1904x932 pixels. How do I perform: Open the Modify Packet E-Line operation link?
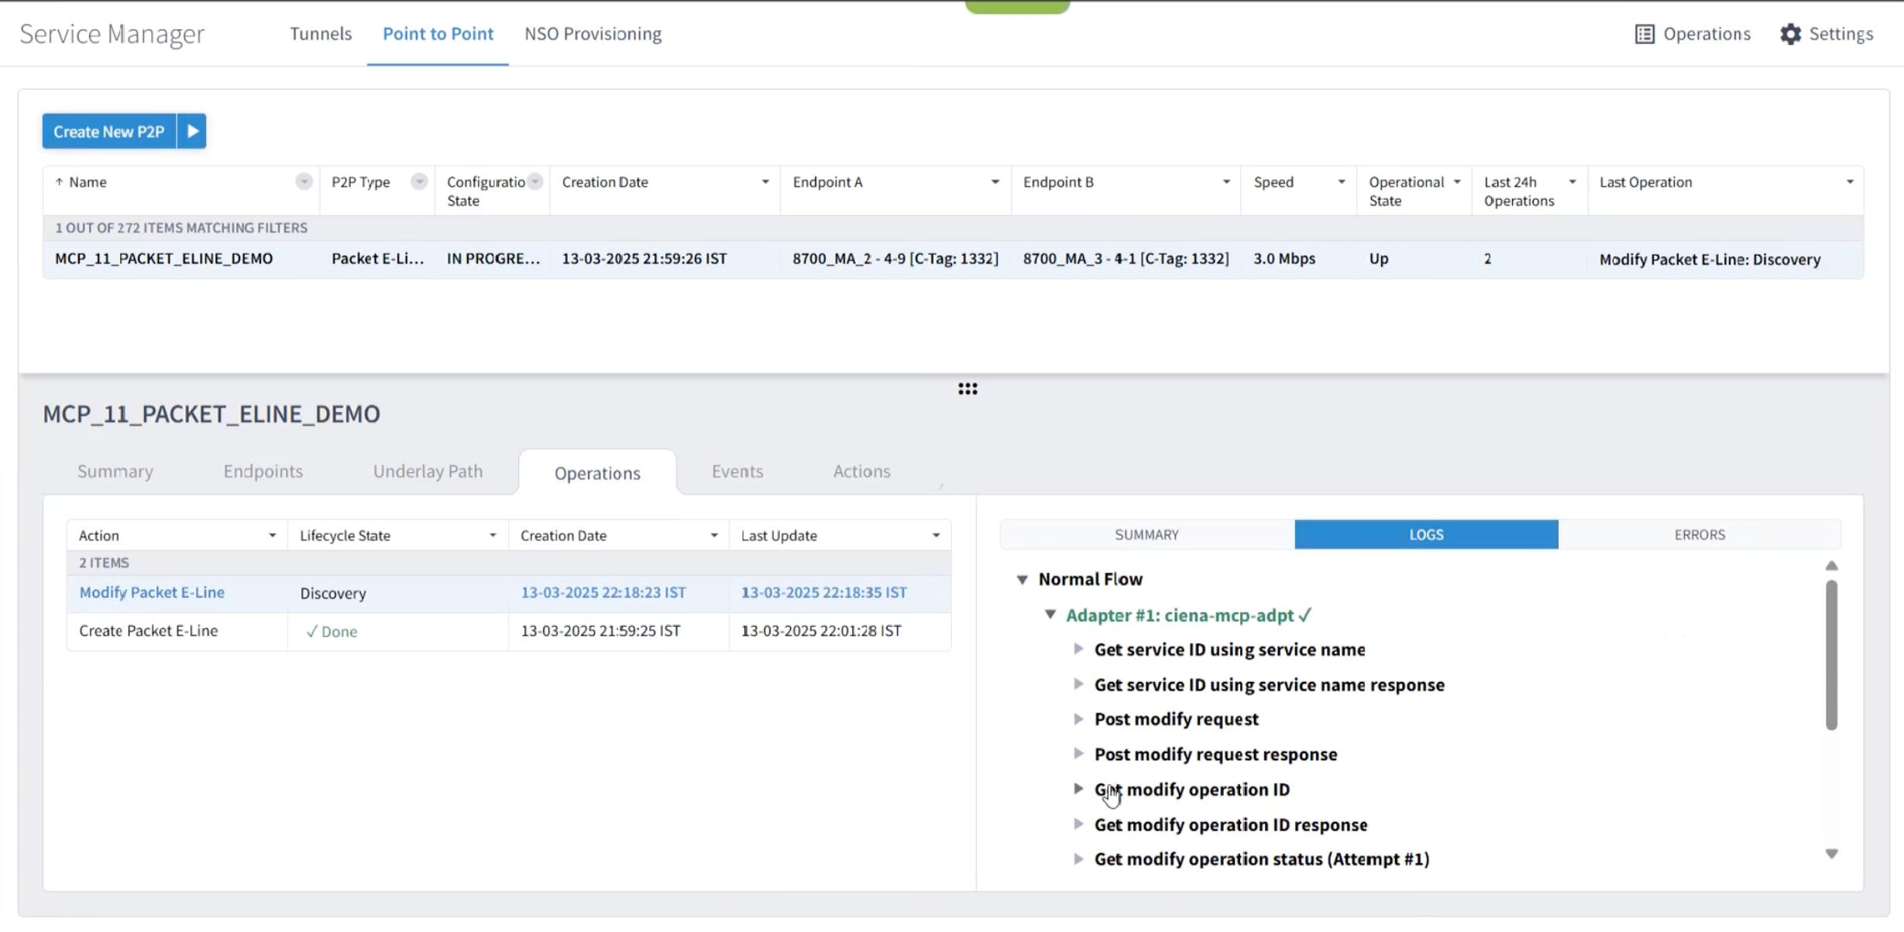pyautogui.click(x=152, y=593)
